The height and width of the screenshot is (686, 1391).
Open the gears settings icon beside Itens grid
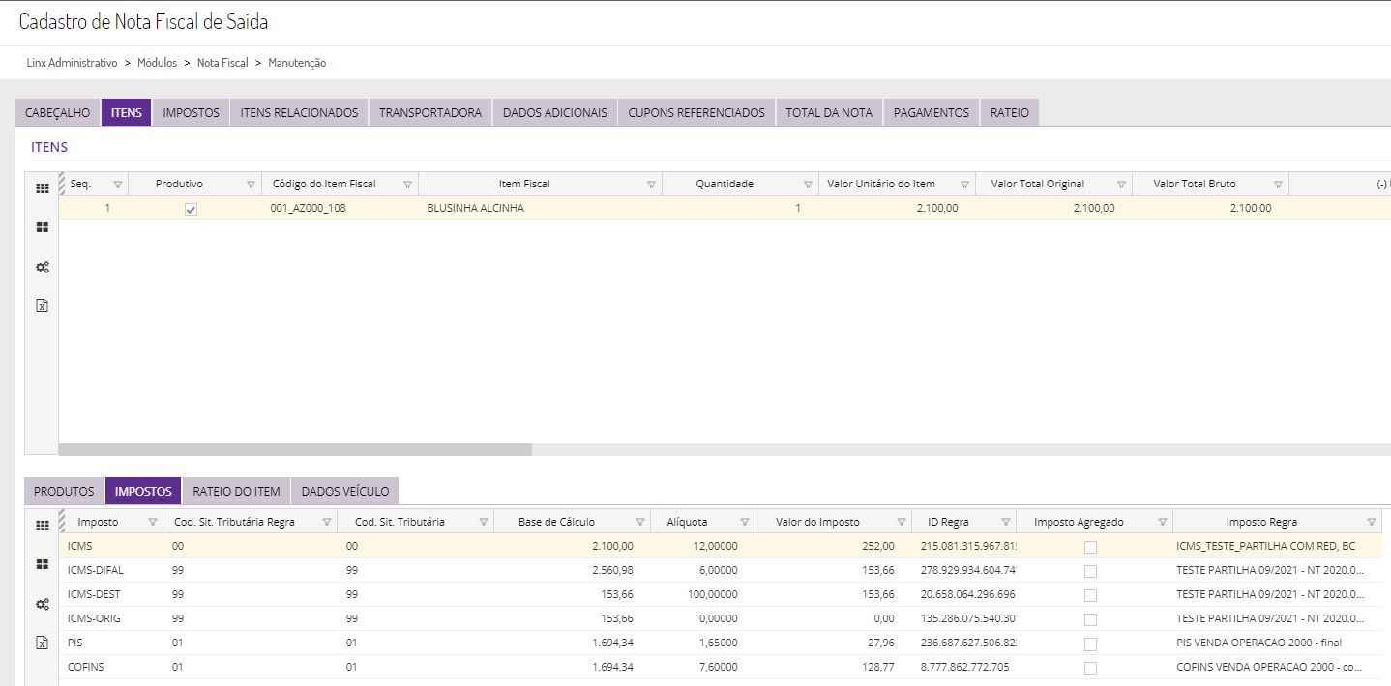tap(42, 267)
